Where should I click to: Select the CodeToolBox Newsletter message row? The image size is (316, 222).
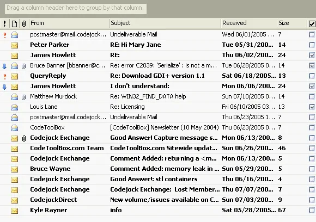coord(158,128)
